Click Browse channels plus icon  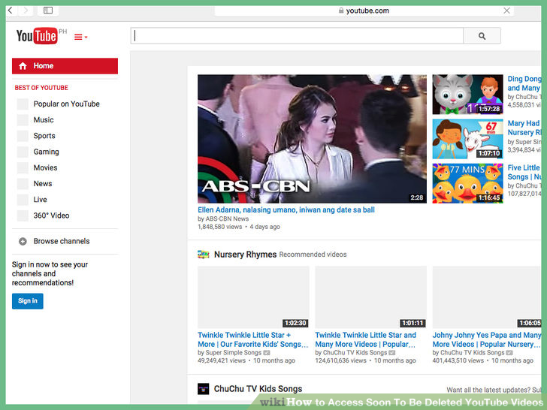(23, 241)
